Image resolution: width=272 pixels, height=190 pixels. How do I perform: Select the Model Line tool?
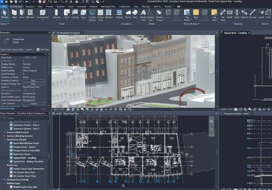coord(151,15)
